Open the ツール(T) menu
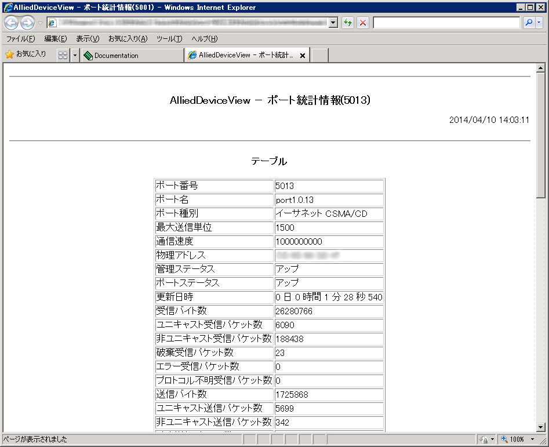The width and height of the screenshot is (549, 447). coord(169,39)
